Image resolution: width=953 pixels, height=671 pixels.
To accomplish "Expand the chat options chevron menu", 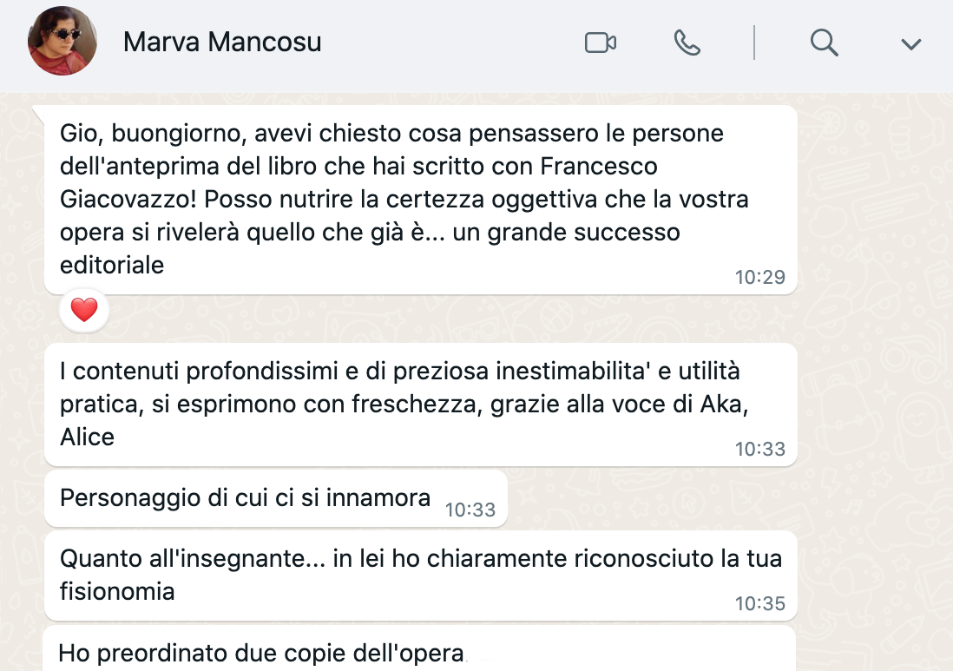I will 910,43.
